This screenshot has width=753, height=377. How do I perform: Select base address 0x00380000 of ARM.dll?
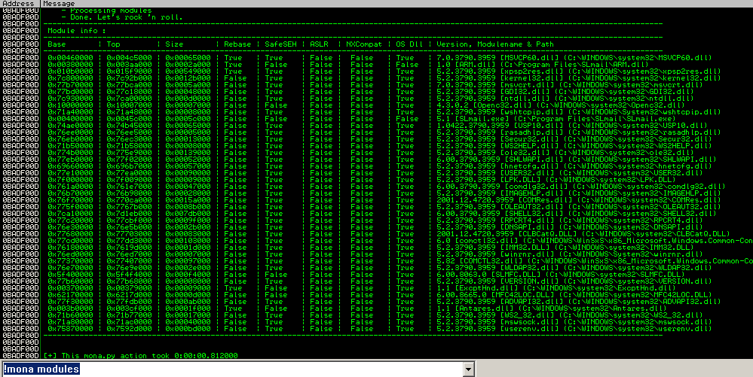point(71,64)
